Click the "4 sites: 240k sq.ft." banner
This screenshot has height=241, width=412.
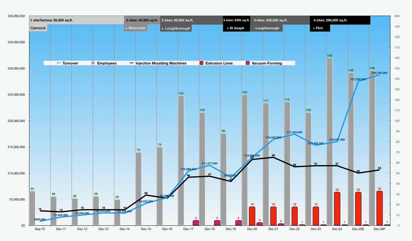coord(237,20)
